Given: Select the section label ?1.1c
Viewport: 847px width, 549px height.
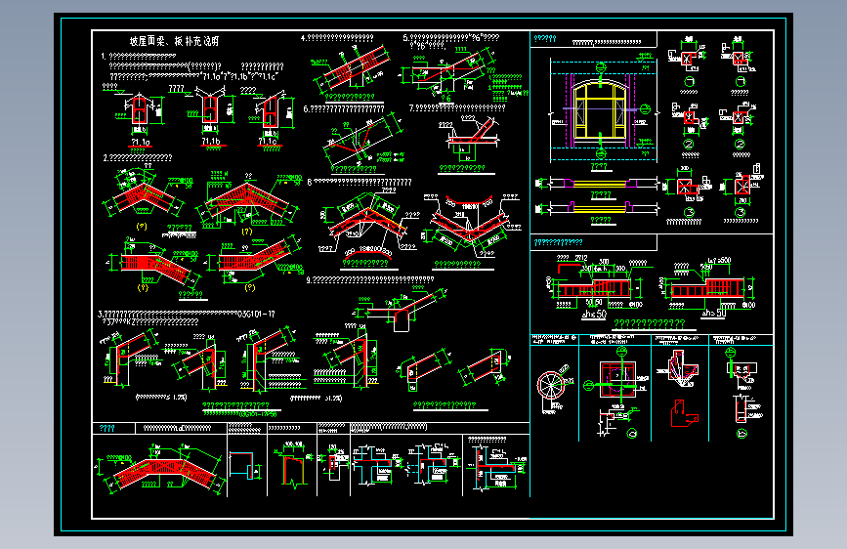Looking at the screenshot, I should 268,141.
